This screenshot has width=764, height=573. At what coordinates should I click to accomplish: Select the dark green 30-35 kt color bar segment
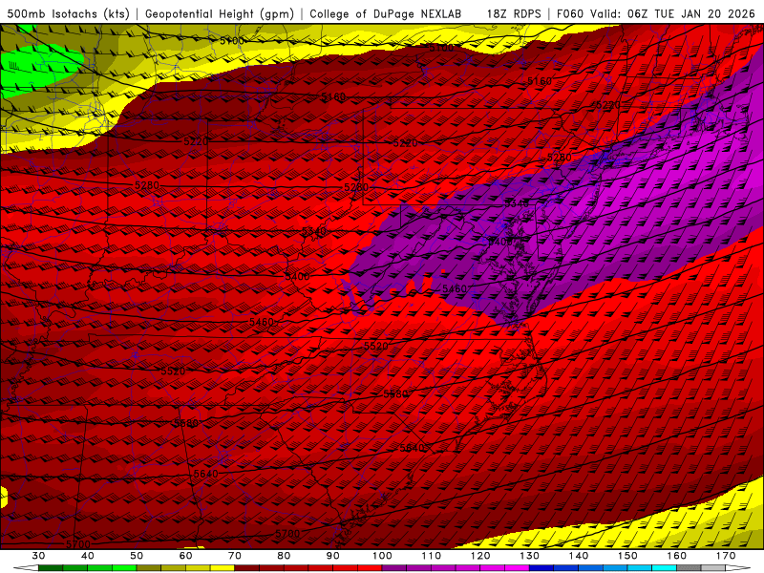(51, 567)
